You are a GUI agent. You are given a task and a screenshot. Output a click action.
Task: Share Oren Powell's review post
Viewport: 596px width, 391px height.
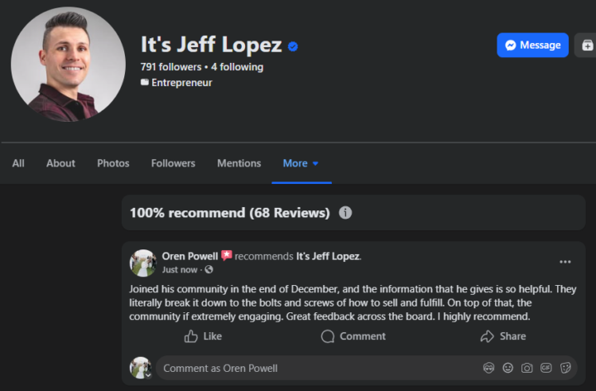click(x=502, y=336)
